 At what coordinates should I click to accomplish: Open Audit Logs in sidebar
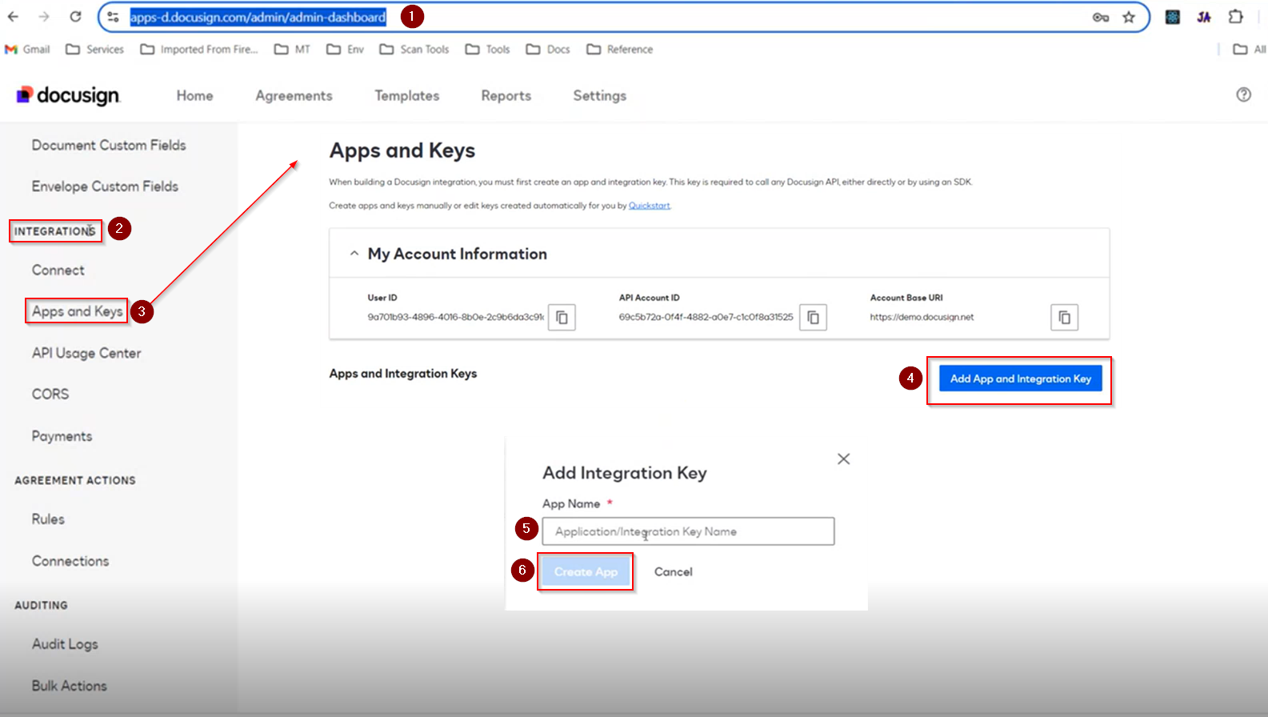[65, 644]
